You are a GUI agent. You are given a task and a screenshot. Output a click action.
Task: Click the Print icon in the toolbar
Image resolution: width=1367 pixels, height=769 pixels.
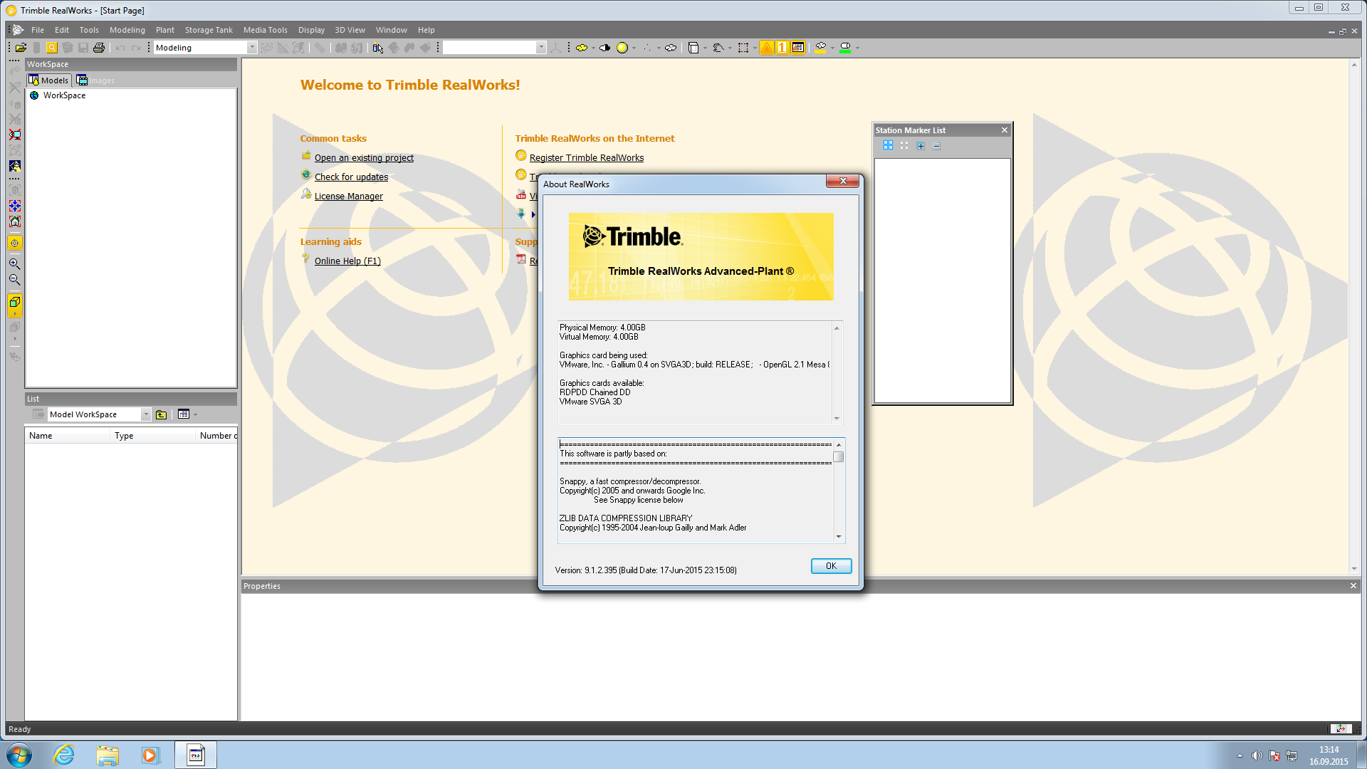[x=99, y=48]
